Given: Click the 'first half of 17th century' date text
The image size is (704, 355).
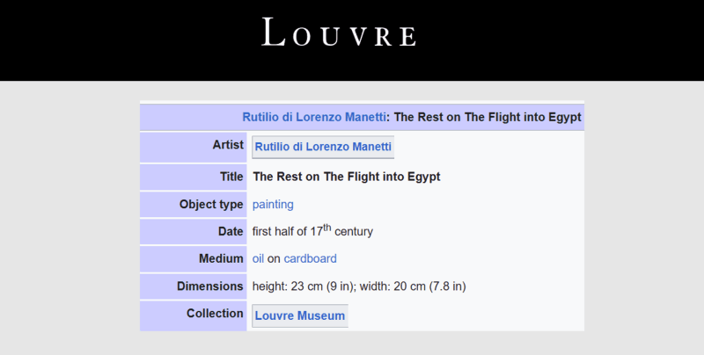Looking at the screenshot, I should coord(312,232).
